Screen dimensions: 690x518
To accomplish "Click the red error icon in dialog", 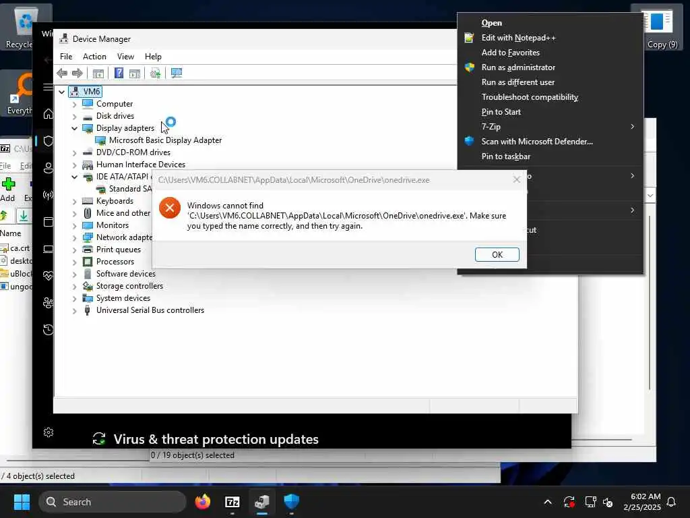I will pos(170,208).
